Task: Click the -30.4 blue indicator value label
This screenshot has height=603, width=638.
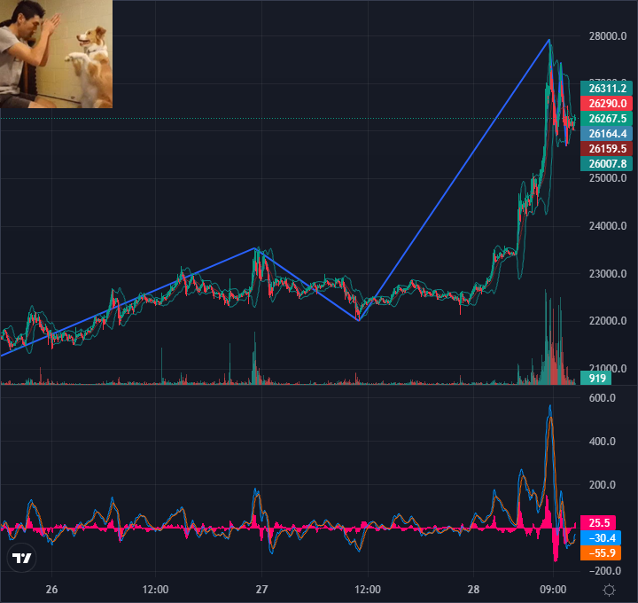Action: click(x=601, y=538)
